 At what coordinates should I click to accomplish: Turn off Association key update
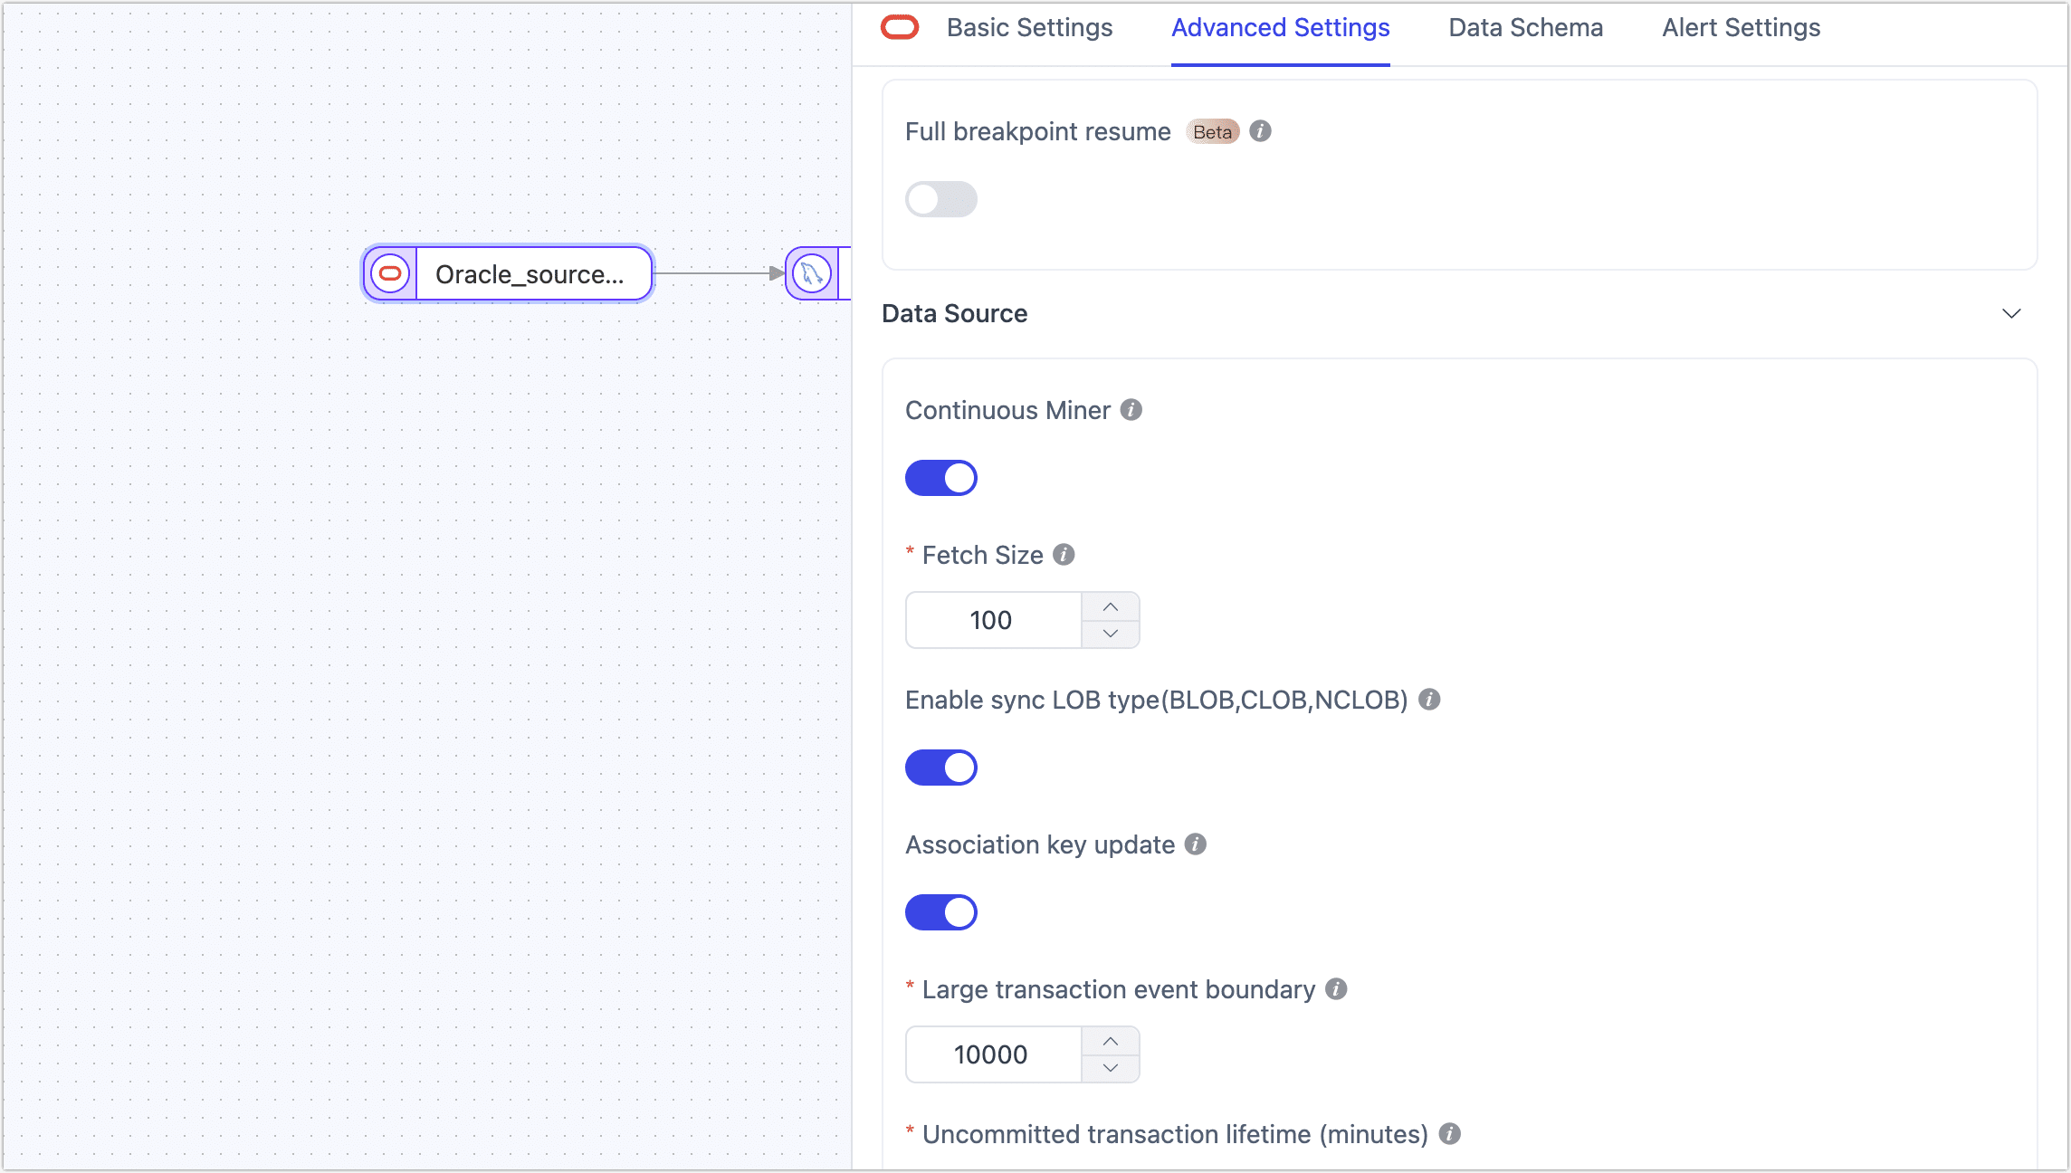941,911
